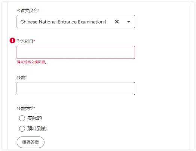The height and width of the screenshot is (151, 196).
Task: Click the 学术科目 field label
Action: pos(25,41)
